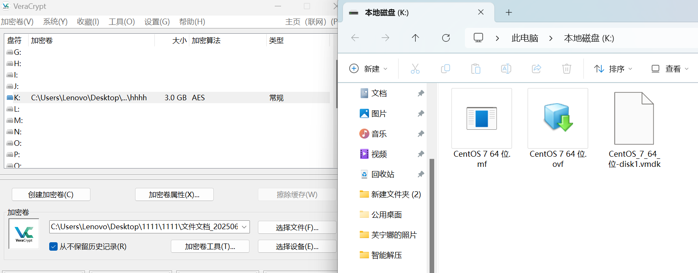The width and height of the screenshot is (698, 273).
Task: Toggle 从不保留历史记录 checkbox
Action: 53,246
